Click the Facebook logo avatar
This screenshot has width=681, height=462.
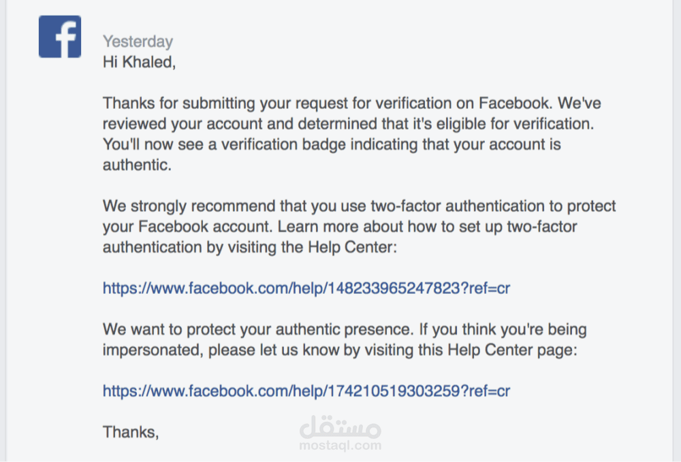[x=60, y=37]
